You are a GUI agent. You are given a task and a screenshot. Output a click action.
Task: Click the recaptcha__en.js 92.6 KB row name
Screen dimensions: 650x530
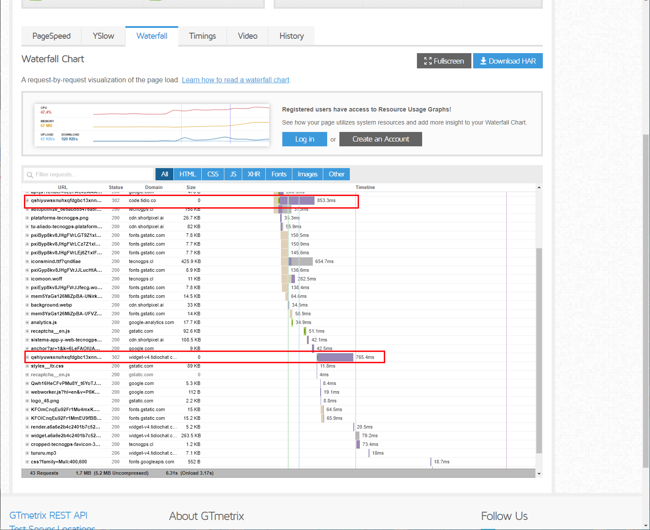(x=50, y=331)
